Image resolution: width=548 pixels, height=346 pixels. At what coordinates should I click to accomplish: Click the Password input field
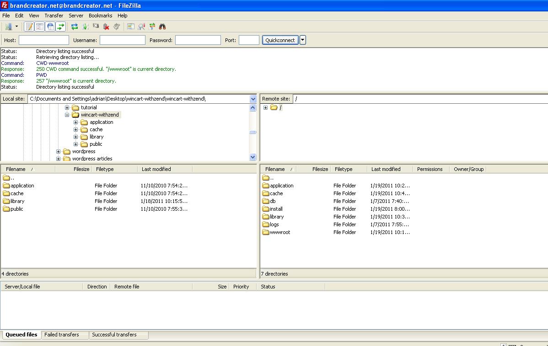point(198,40)
